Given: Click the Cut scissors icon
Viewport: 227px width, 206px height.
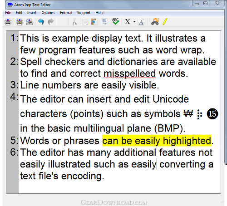Looking at the screenshot, I should [74, 22].
